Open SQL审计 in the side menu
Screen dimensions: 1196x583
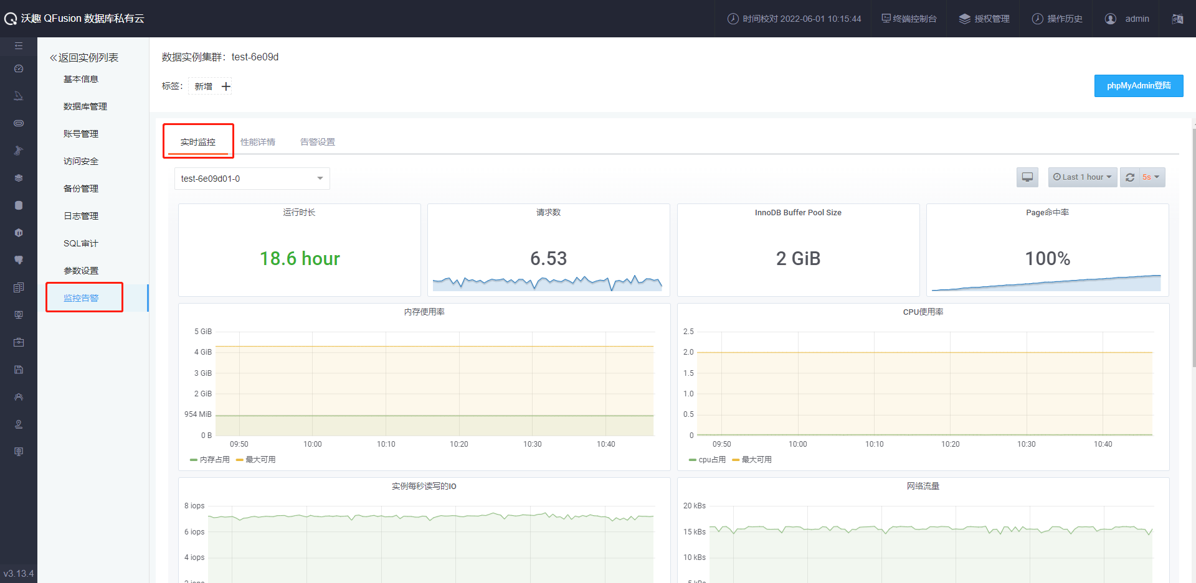click(x=81, y=243)
